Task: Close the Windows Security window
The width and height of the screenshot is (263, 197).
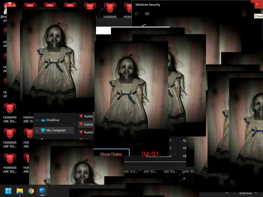Action: coord(257,5)
